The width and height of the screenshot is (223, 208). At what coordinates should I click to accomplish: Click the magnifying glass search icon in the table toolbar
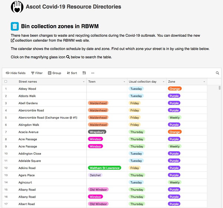[217, 73]
